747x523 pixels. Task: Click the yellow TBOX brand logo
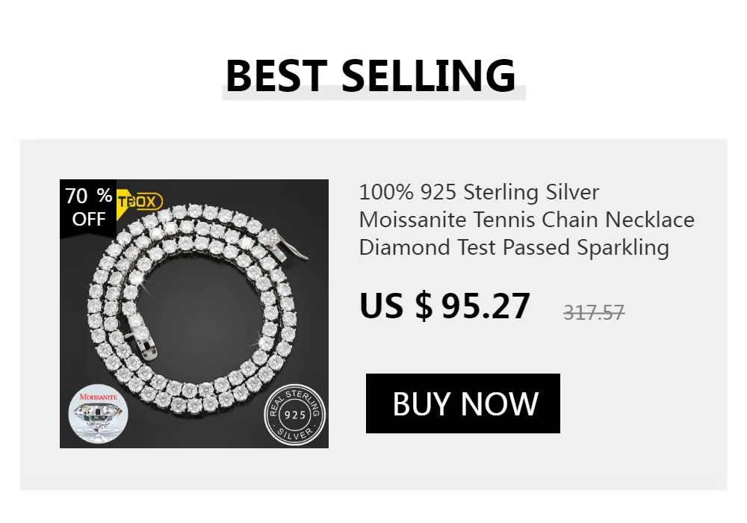pos(140,202)
